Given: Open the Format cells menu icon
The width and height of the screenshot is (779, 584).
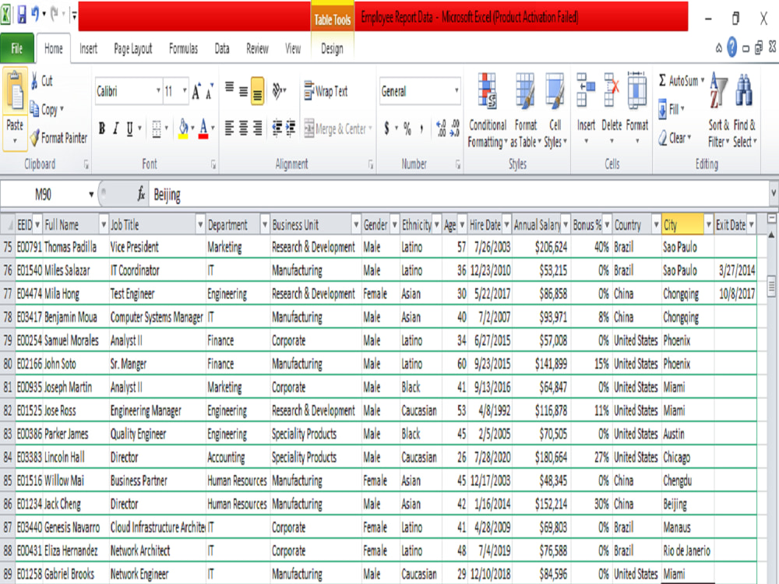Looking at the screenshot, I should 637,90.
